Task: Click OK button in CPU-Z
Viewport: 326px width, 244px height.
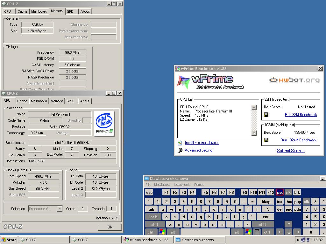Action: [x=110, y=227]
